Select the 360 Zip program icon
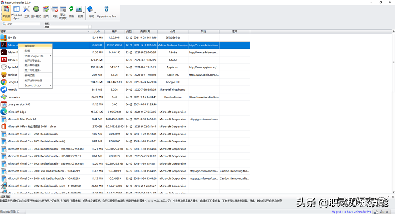395x214 pixels. (4, 38)
